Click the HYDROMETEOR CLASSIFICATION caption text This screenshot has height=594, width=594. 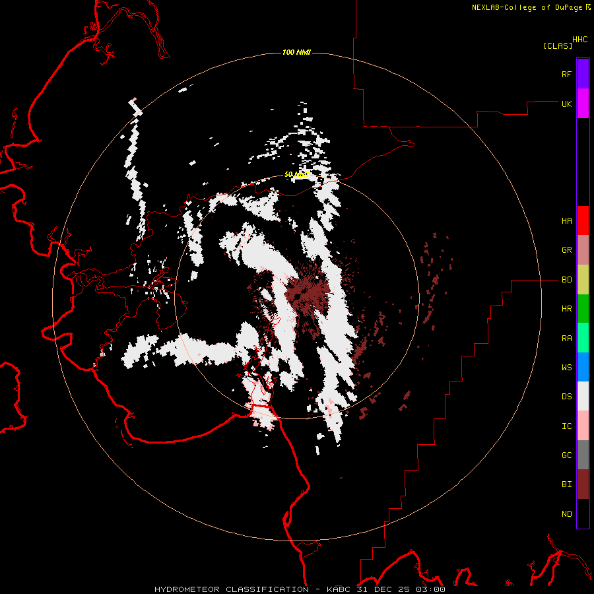point(232,589)
